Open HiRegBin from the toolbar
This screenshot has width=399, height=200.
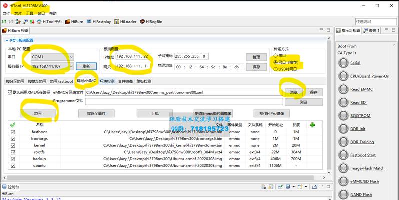[151, 22]
